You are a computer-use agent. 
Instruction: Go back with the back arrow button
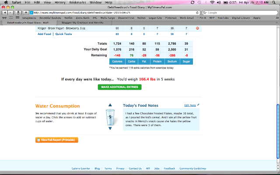click(5, 13)
